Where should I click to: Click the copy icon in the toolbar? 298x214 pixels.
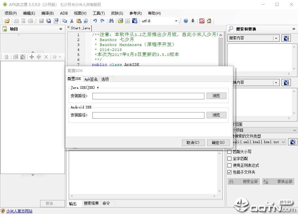point(65,21)
